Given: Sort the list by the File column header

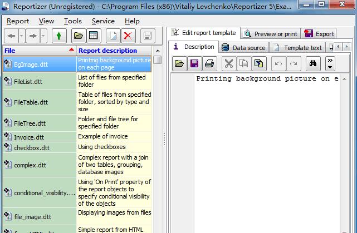Looking at the screenshot, I should [x=40, y=51].
